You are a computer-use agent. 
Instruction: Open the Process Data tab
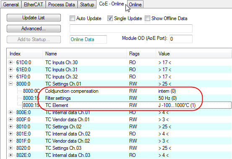(x=61, y=5)
